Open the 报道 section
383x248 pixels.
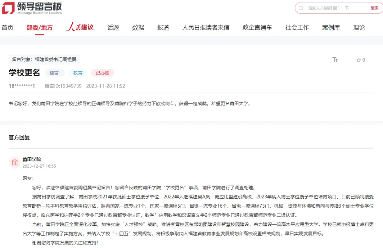point(163,27)
